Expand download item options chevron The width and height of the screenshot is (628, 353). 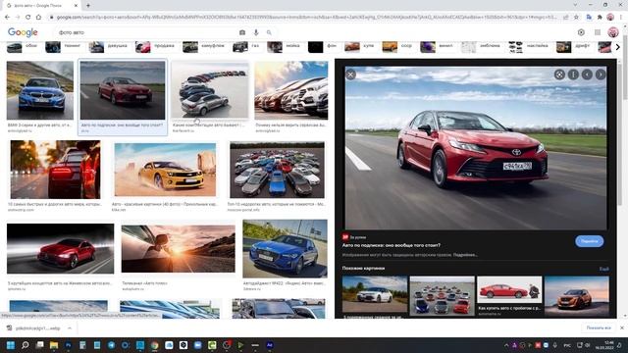(70, 328)
